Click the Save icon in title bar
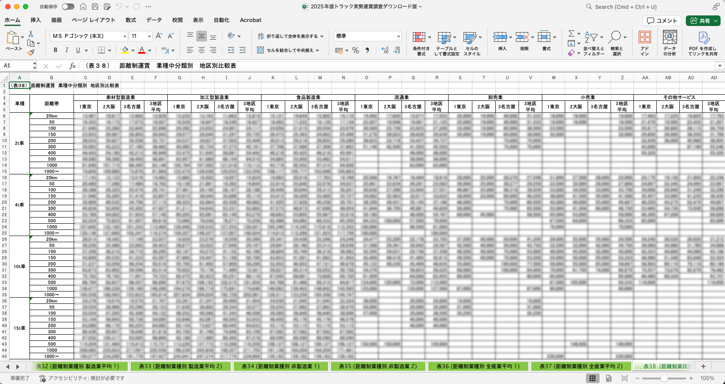725x384 pixels. pos(95,7)
